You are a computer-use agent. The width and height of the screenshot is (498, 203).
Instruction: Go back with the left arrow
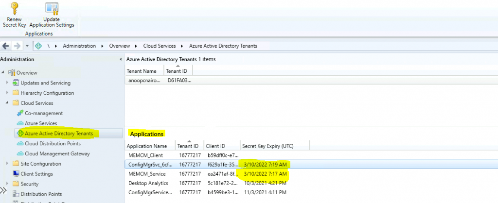tap(6, 46)
